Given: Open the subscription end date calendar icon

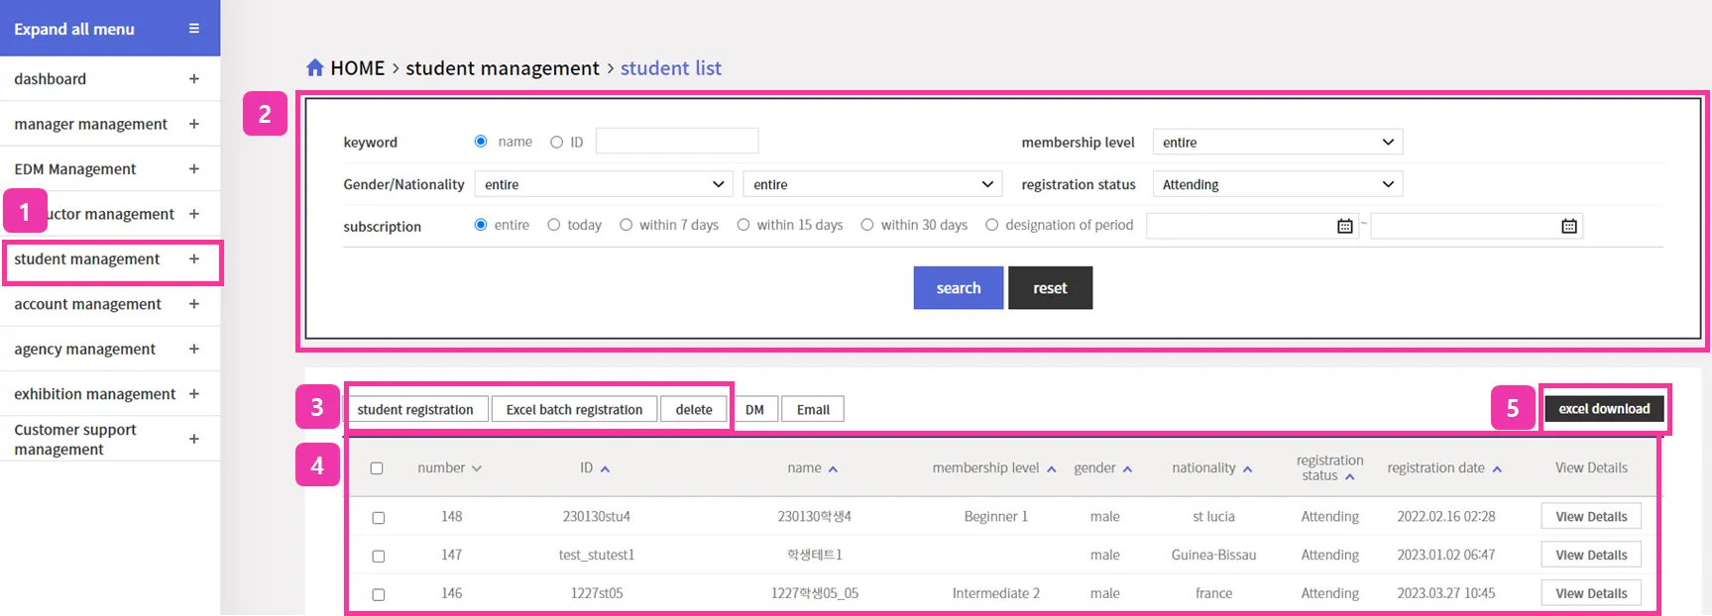Looking at the screenshot, I should 1568,226.
